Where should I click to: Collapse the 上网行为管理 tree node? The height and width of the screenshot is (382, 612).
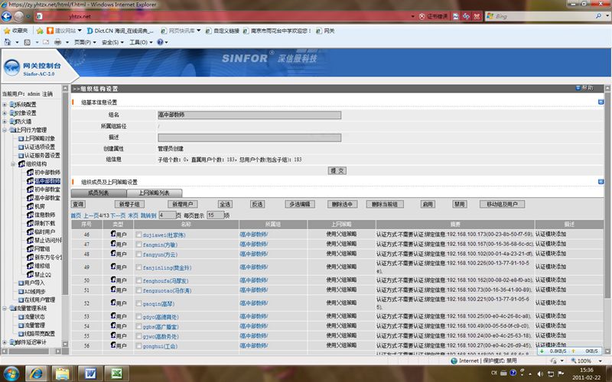pos(5,130)
